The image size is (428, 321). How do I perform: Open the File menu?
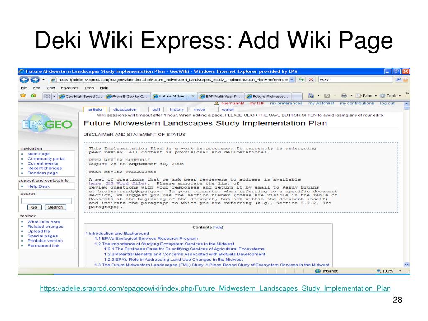tap(24, 88)
